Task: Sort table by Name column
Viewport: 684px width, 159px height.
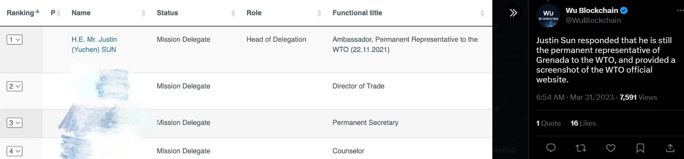Action: 81,13
